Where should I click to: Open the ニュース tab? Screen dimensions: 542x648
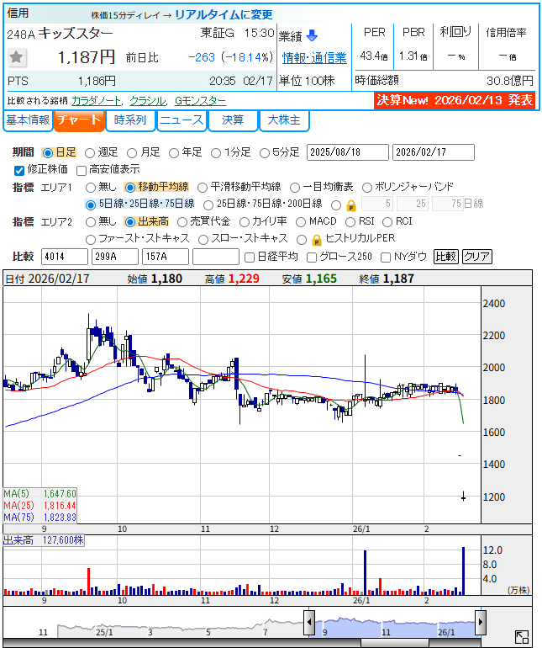click(182, 120)
